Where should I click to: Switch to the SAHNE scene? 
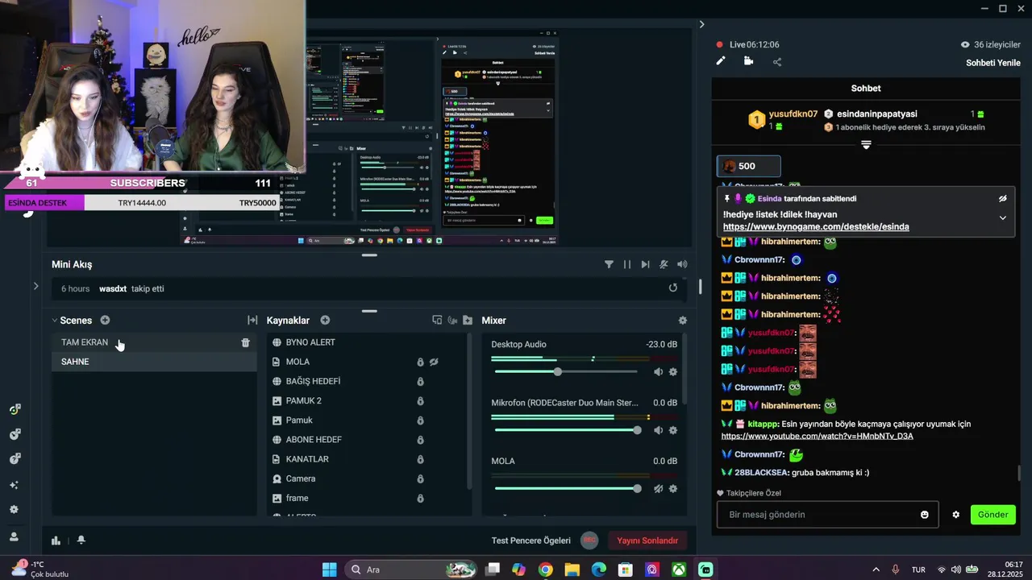click(x=154, y=362)
